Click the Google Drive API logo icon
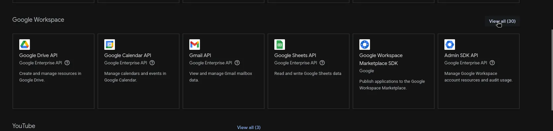The width and height of the screenshot is (553, 131). pyautogui.click(x=25, y=45)
